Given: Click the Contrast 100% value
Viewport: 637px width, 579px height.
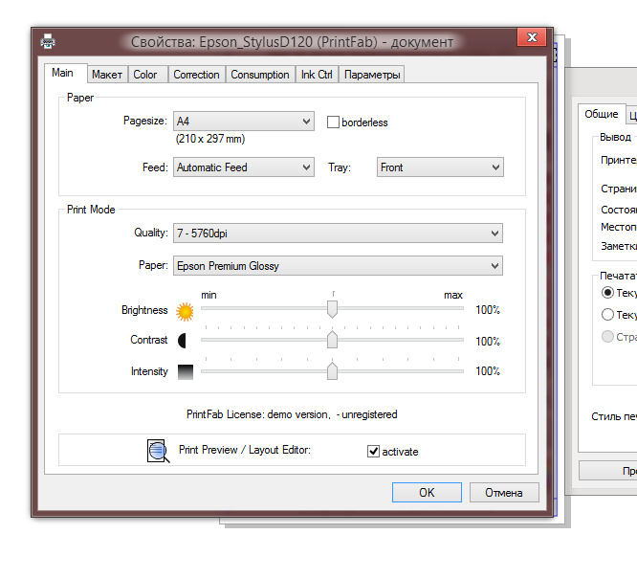Looking at the screenshot, I should tap(488, 341).
